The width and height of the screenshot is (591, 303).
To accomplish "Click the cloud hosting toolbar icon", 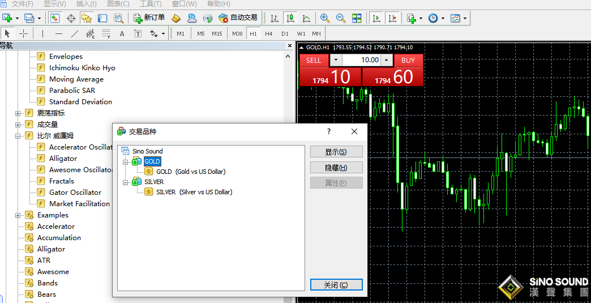I will [x=192, y=18].
